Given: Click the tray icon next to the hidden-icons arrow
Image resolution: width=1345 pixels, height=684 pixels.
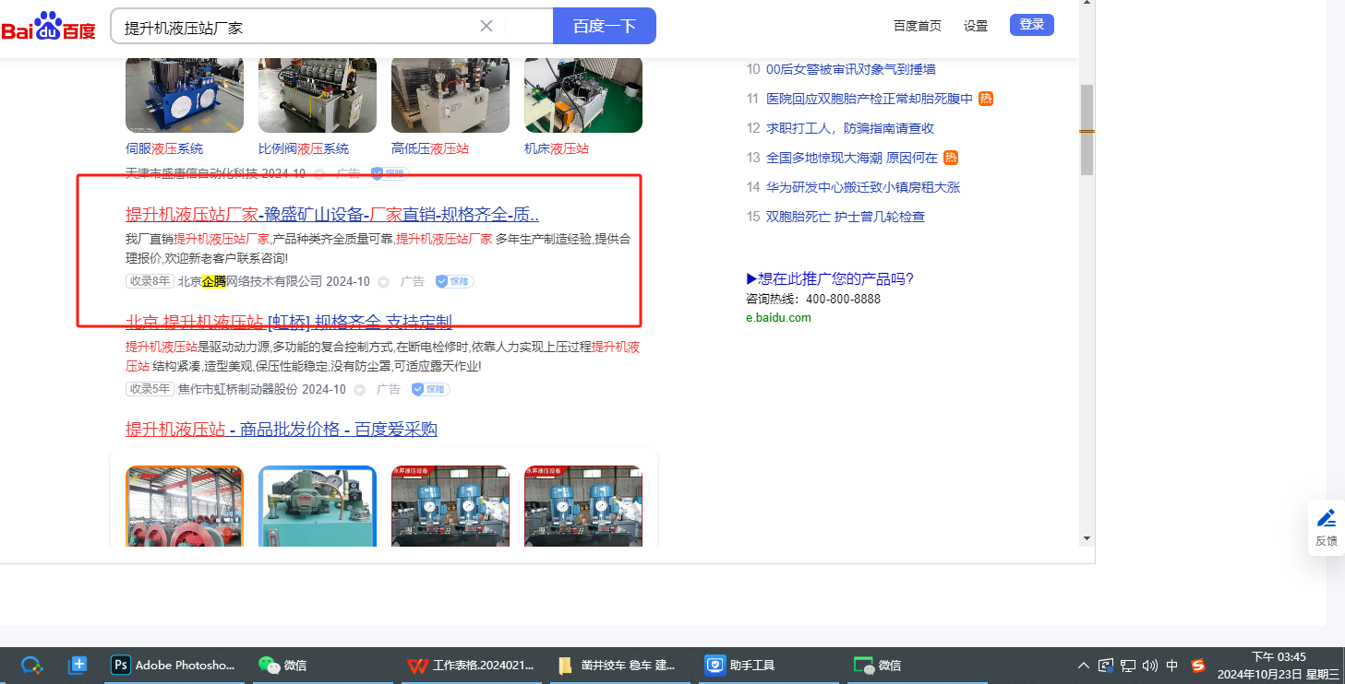Looking at the screenshot, I should (1106, 666).
